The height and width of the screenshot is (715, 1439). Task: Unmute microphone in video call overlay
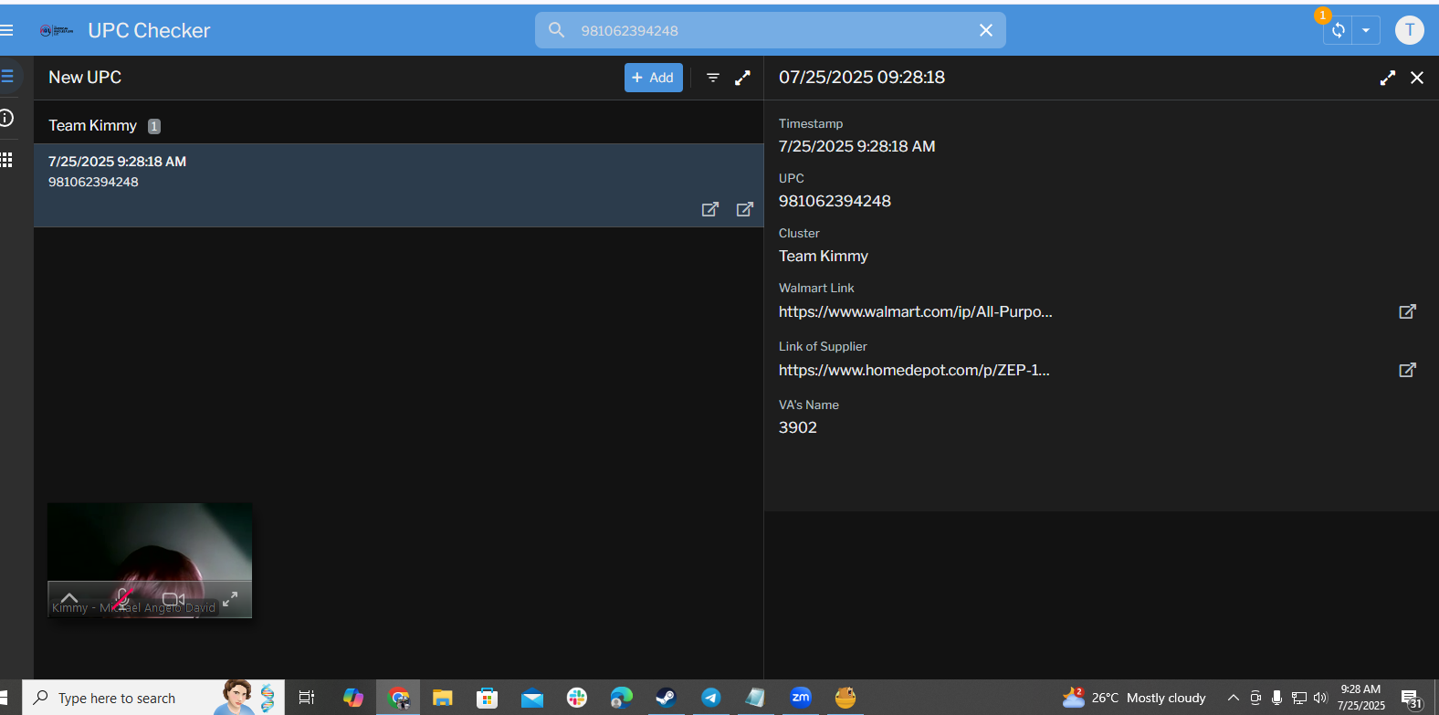122,599
